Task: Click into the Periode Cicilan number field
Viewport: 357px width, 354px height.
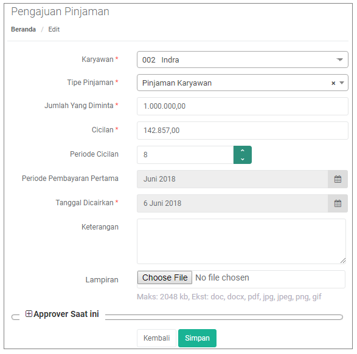Action: click(x=185, y=155)
